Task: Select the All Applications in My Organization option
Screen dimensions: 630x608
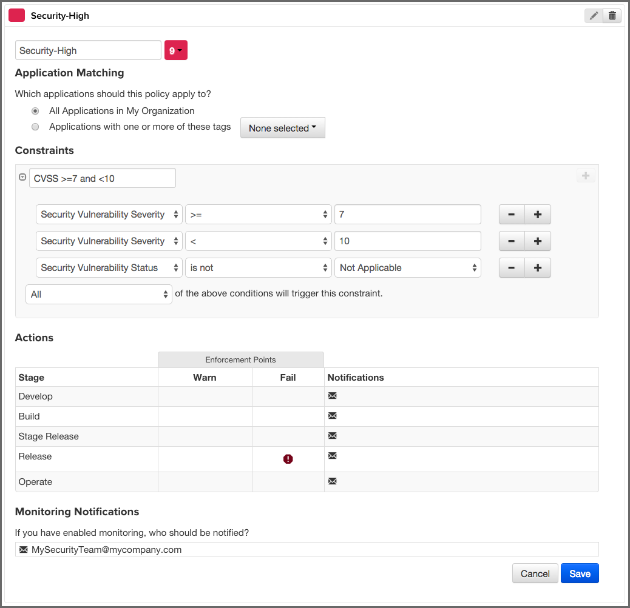Action: 35,111
